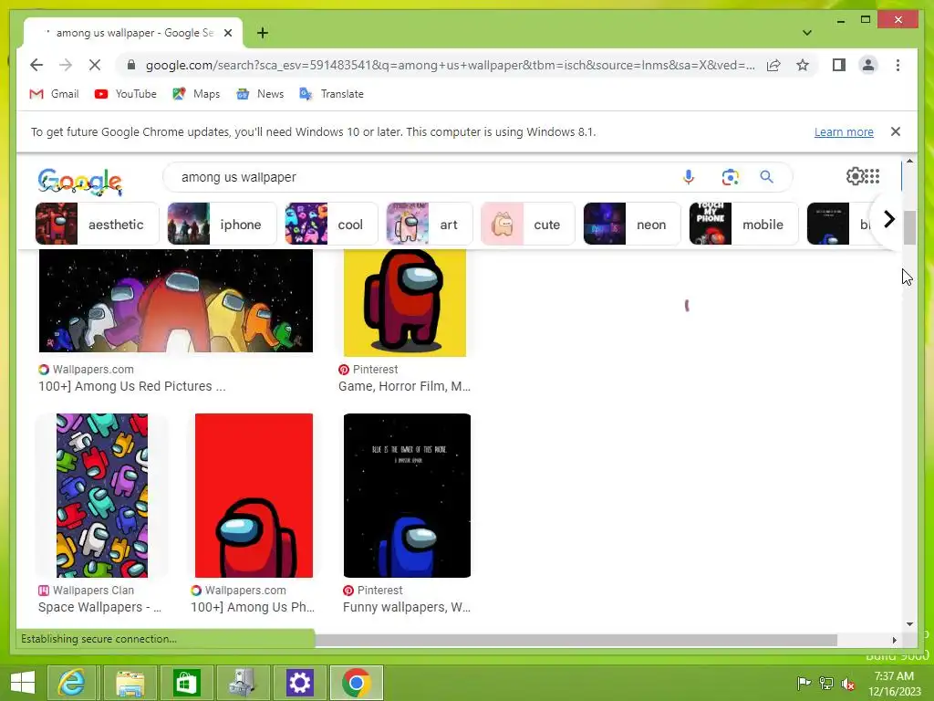Click the Chrome taskbar icon
This screenshot has height=701, width=934.
click(x=357, y=683)
